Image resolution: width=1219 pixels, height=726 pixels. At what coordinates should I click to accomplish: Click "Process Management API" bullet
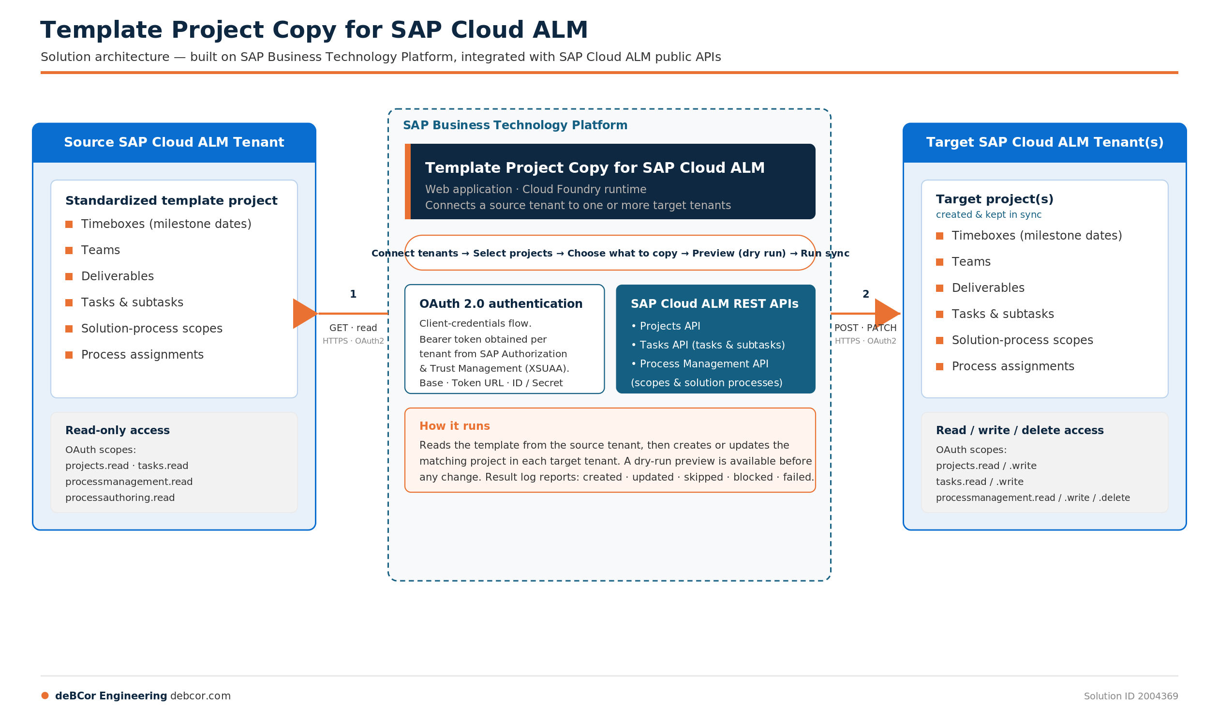(x=699, y=364)
